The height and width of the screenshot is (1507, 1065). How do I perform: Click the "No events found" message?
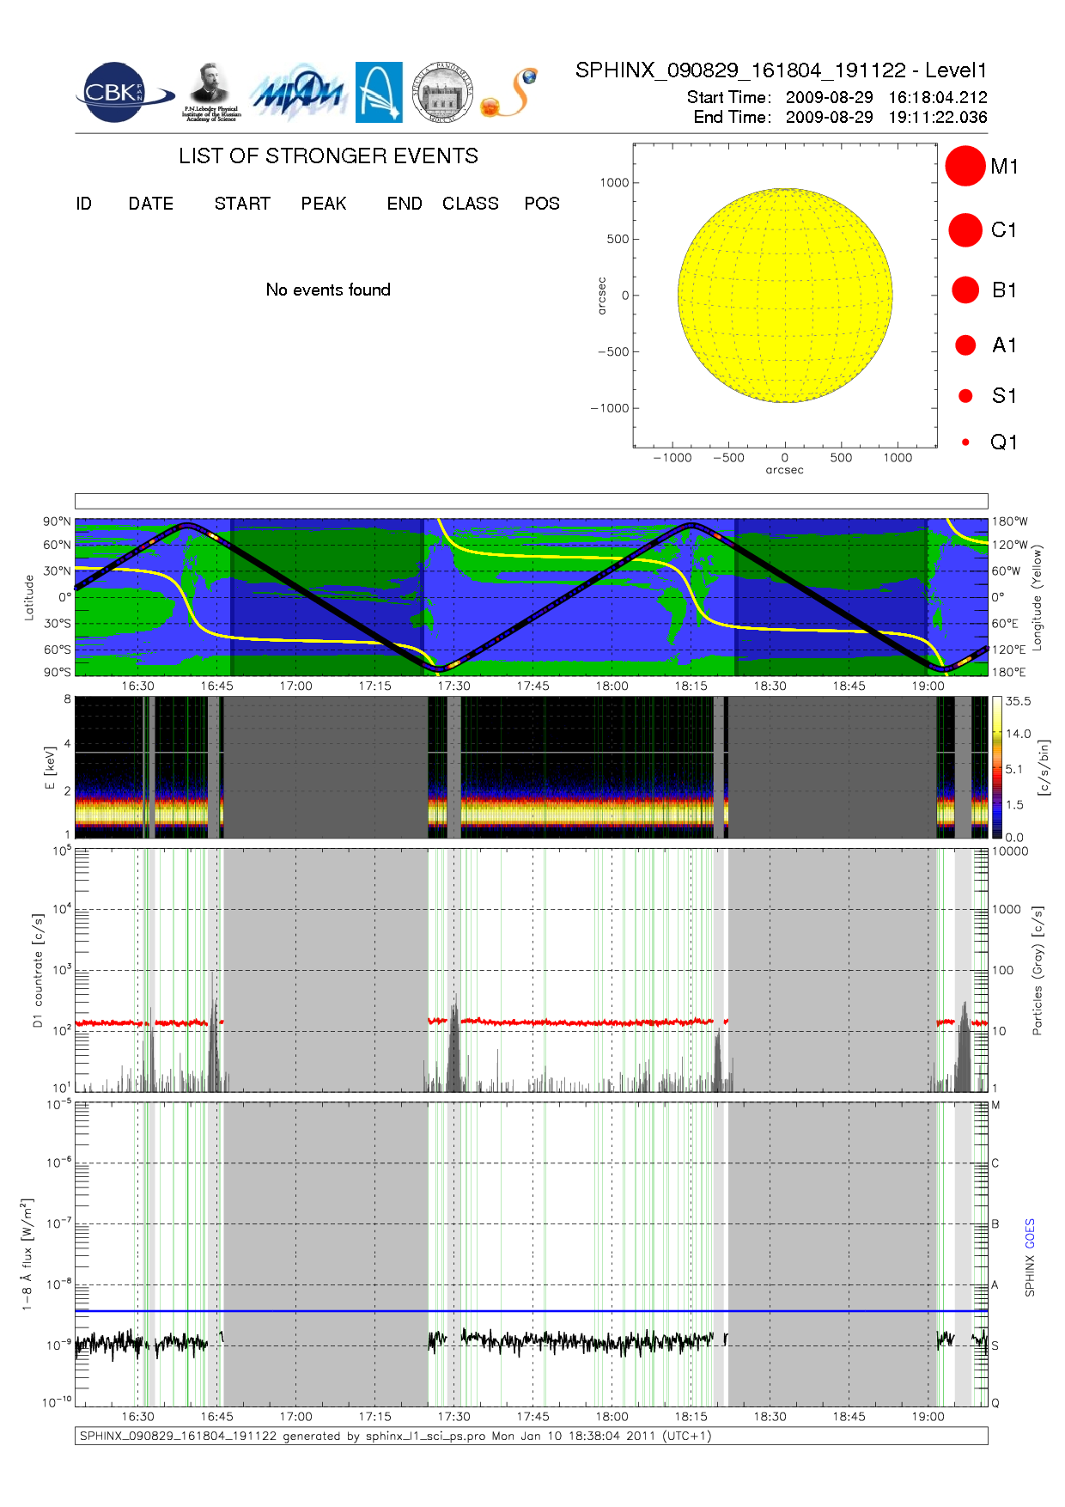pos(328,290)
